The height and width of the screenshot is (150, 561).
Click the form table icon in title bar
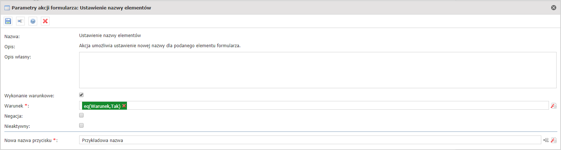7,8
